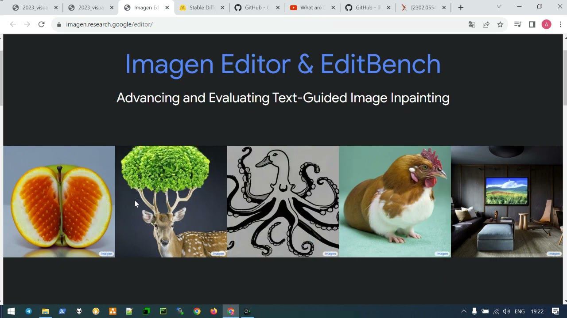567x318 pixels.
Task: Bookmark this page with star icon
Action: [500, 24]
